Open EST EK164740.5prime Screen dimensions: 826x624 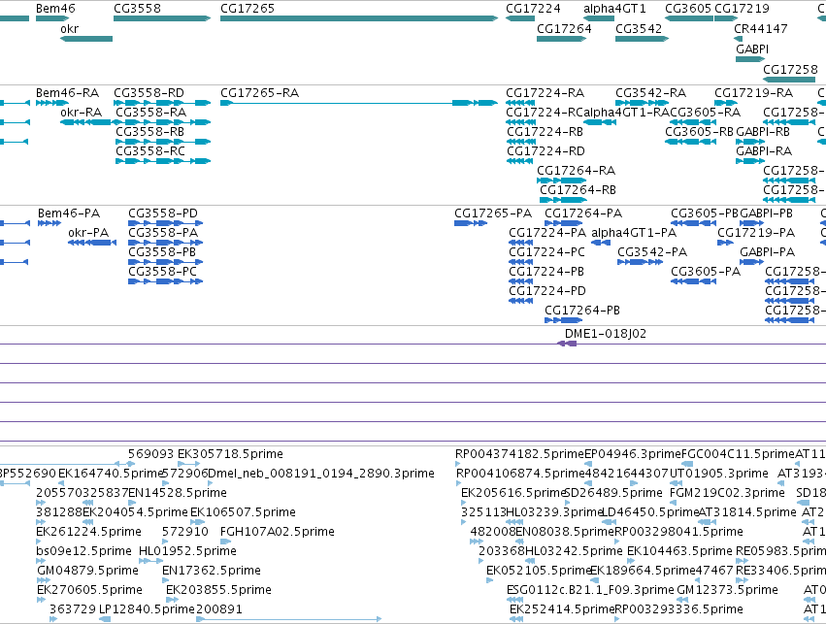click(x=111, y=474)
